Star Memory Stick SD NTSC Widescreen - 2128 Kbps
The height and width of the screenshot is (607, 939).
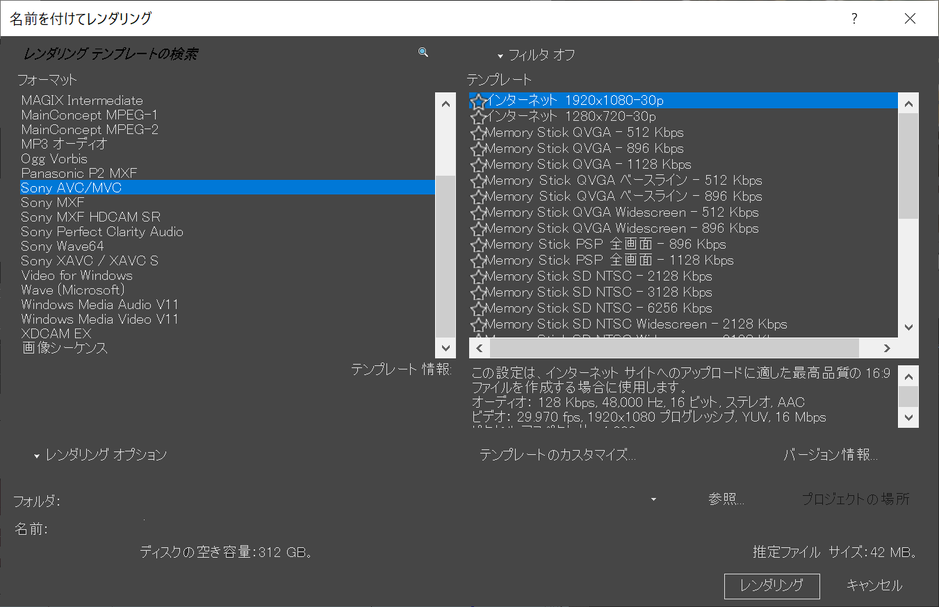tap(477, 325)
